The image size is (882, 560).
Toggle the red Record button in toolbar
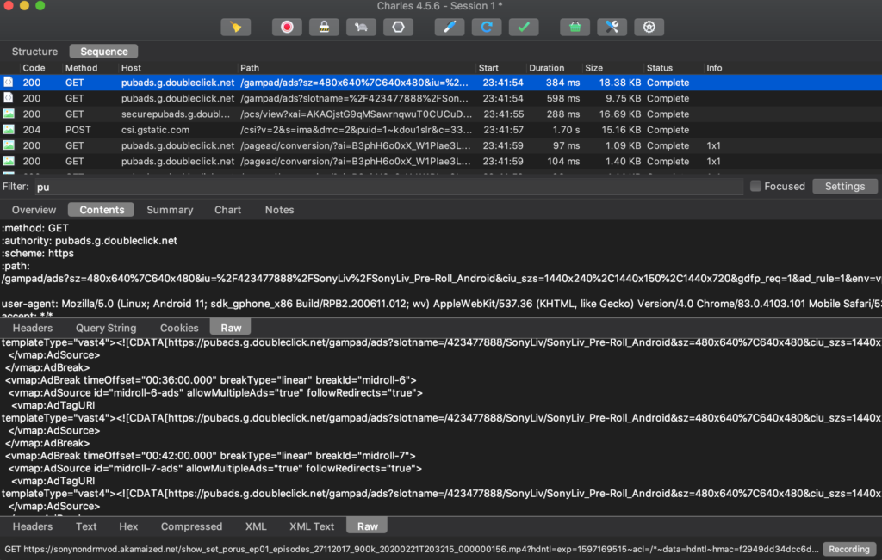(287, 27)
